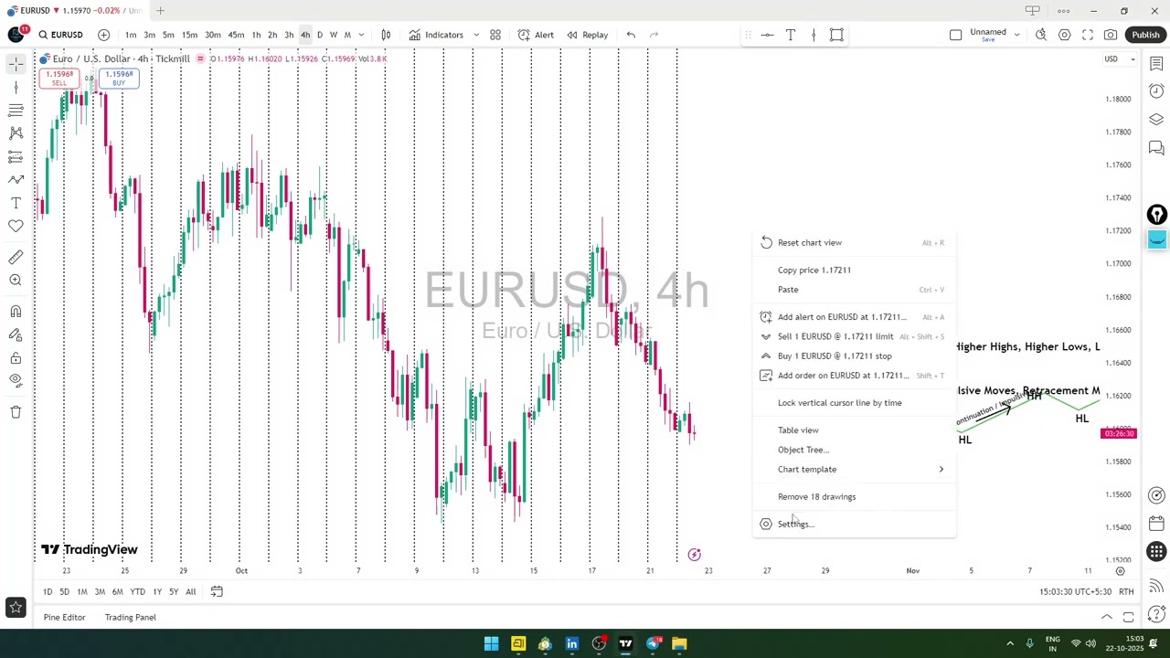Select the crosshair cursor tool
The height and width of the screenshot is (658, 1170).
coord(16,64)
